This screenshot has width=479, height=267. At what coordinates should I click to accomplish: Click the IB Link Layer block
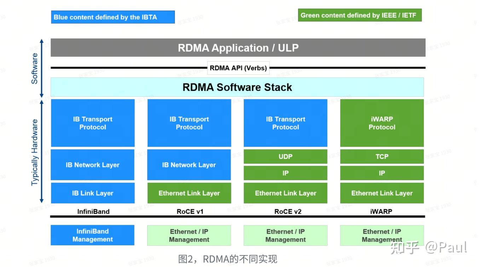[x=92, y=193]
